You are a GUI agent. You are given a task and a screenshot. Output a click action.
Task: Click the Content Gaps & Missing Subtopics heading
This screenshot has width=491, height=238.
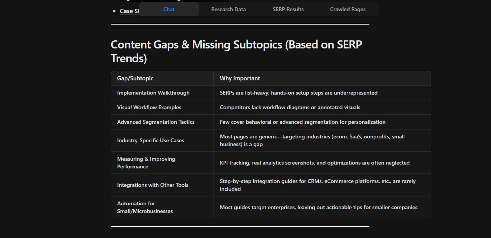point(236,51)
